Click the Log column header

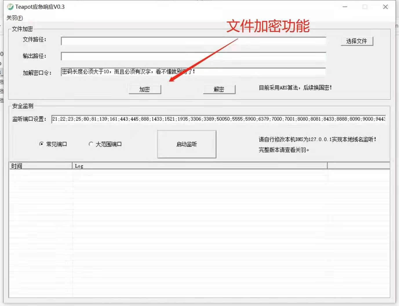(x=200, y=166)
